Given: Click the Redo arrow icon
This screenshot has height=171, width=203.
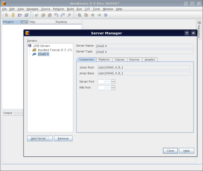Looking at the screenshot, I should (x=63, y=15).
